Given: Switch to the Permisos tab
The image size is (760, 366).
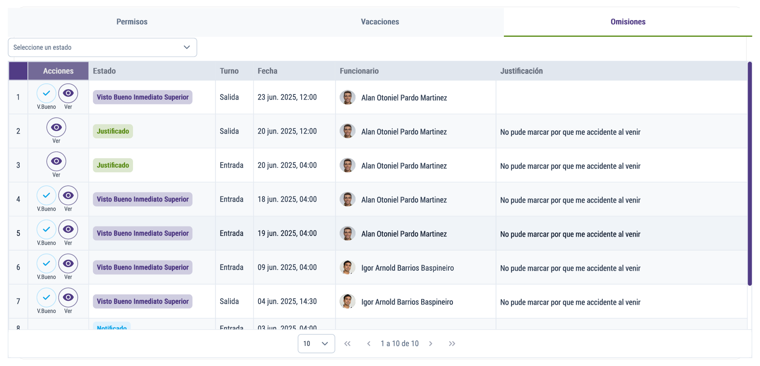Looking at the screenshot, I should tap(132, 22).
